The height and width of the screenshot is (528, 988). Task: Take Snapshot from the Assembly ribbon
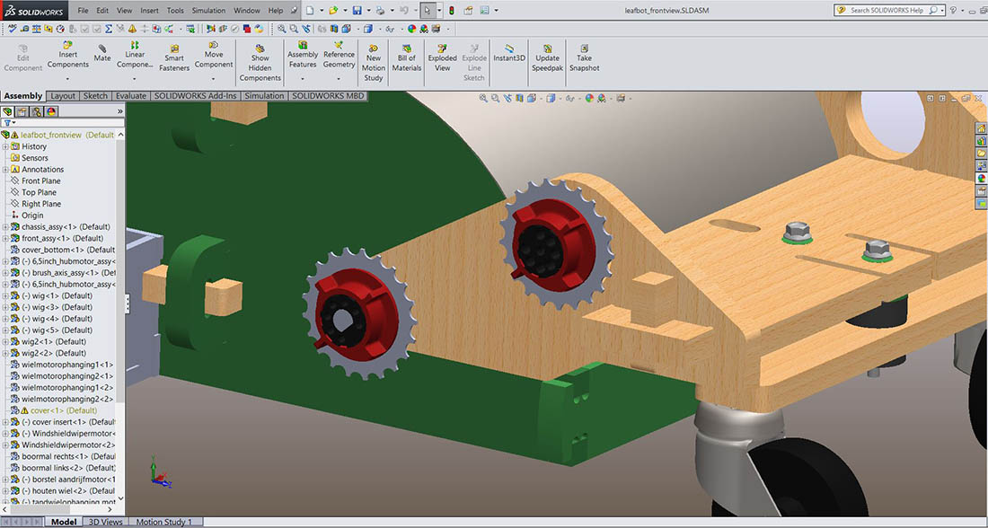(x=584, y=58)
